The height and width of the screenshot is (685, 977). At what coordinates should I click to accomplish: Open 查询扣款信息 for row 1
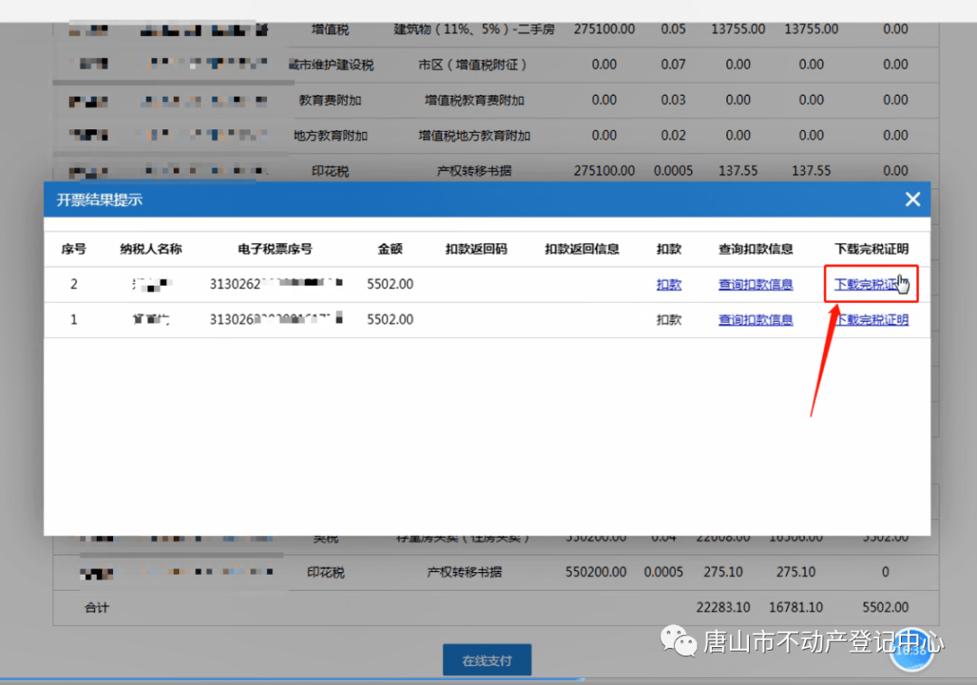[x=755, y=320]
